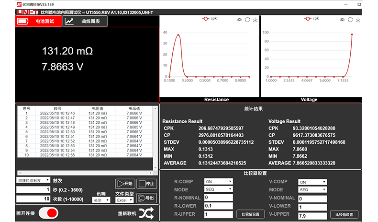Viewport: 378px width, 222px height.
Task: Click the R-UPPER input field
Action: (218, 214)
